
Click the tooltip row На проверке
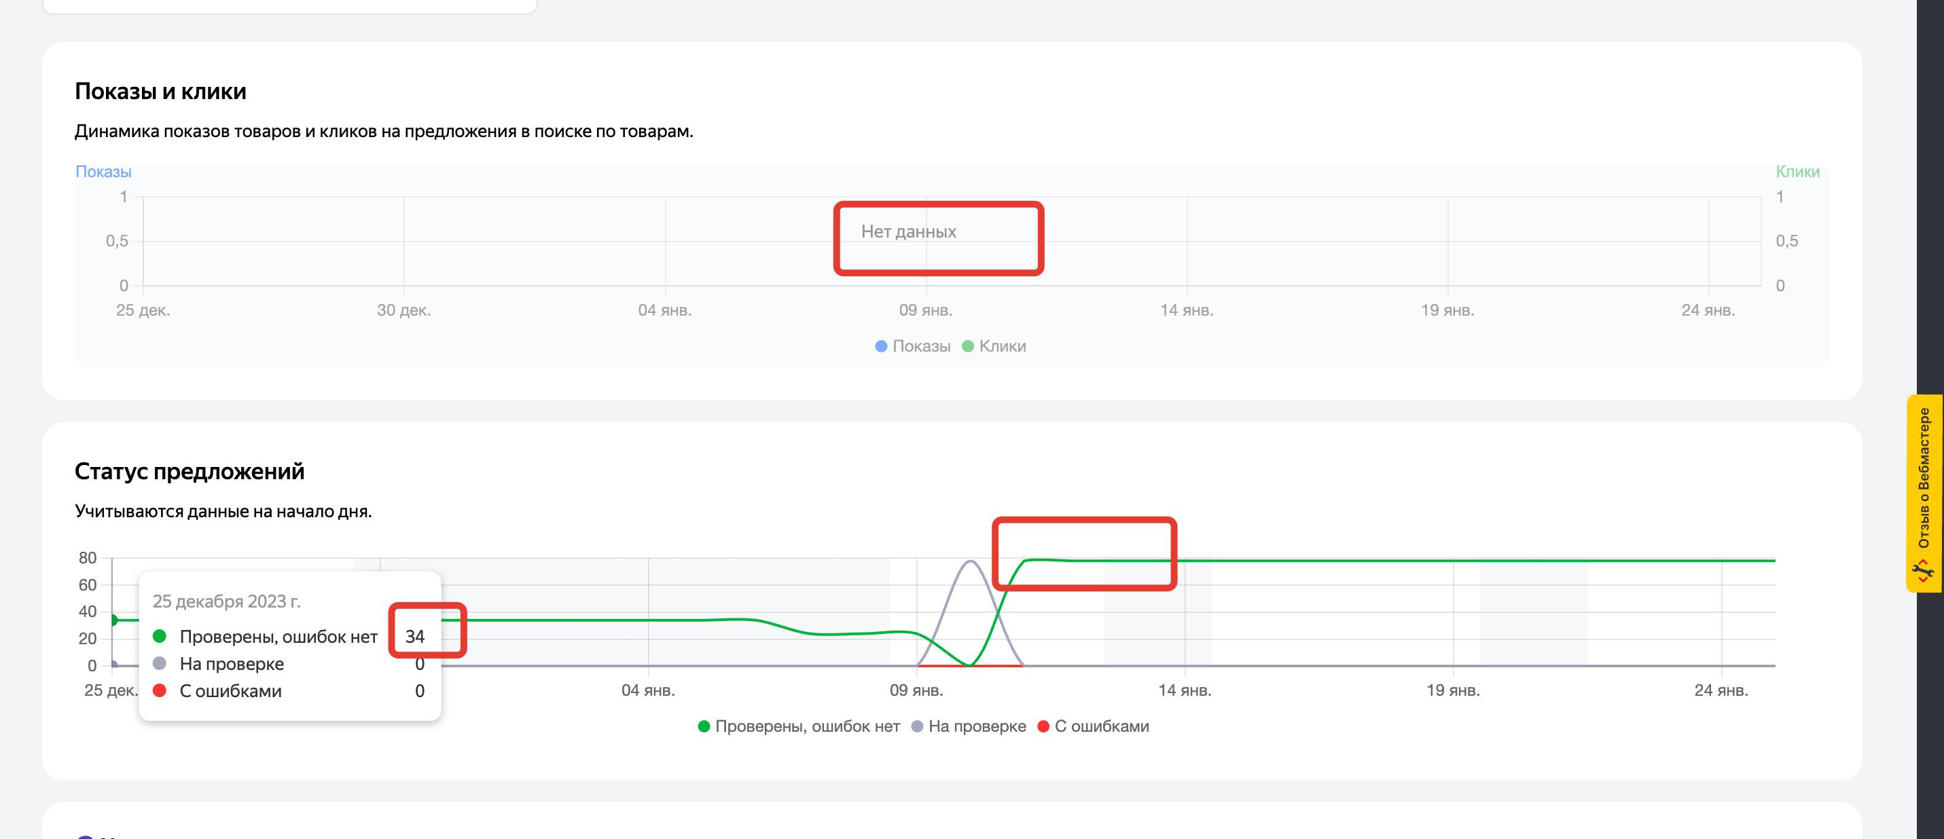coord(288,664)
